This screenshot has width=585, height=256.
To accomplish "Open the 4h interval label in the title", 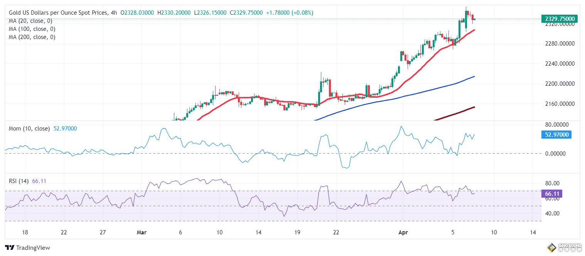I will click(x=114, y=13).
